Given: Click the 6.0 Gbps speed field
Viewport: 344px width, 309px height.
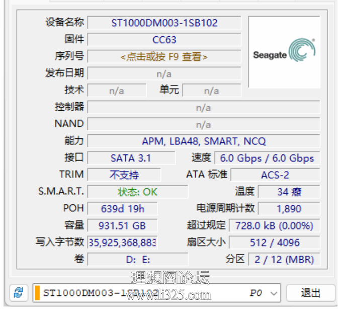Looking at the screenshot, I should (267, 158).
